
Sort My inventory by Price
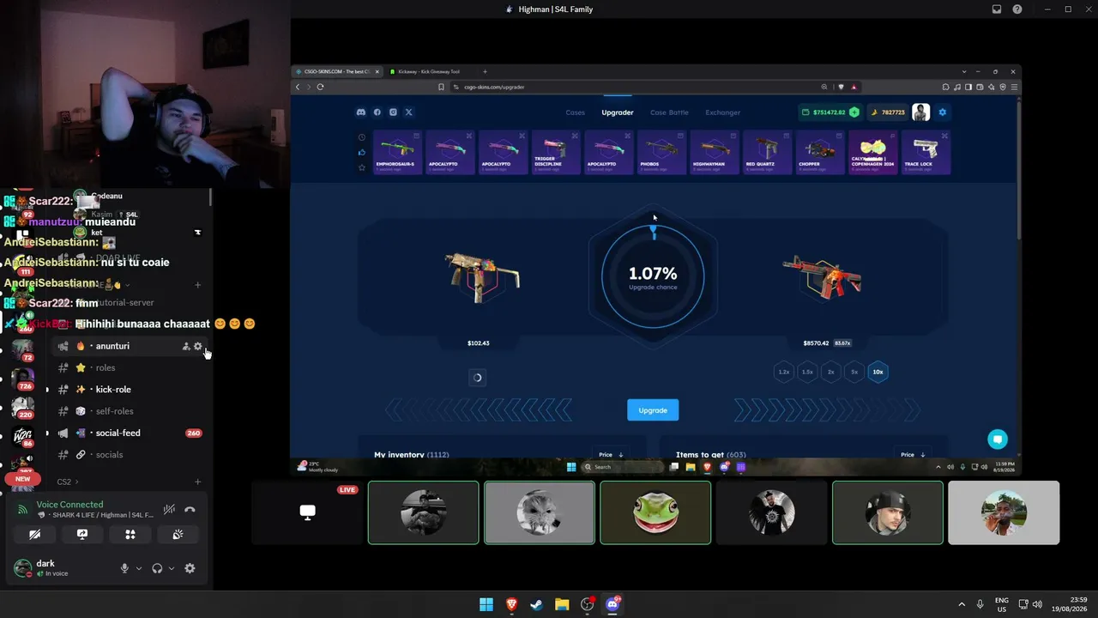pyautogui.click(x=611, y=454)
